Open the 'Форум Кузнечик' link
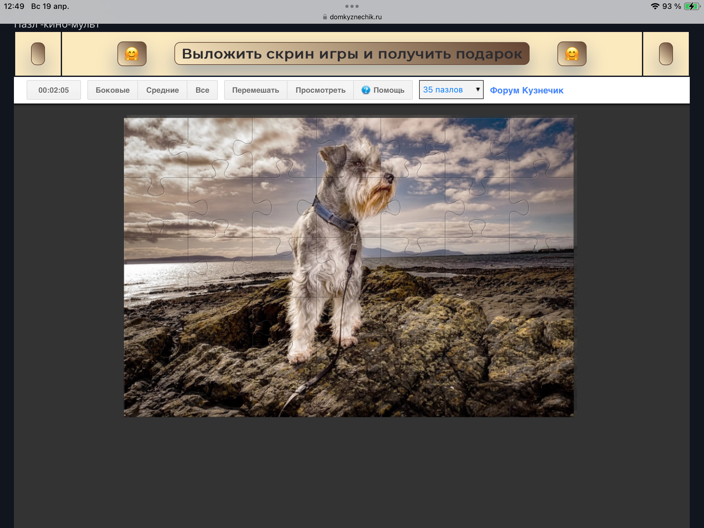Screen dimensions: 704x528 click(x=526, y=91)
